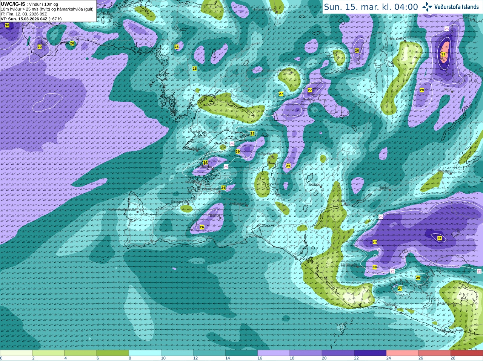Click the Hvanneyri station label
The height and width of the screenshot is (361, 483).
pos(207,95)
